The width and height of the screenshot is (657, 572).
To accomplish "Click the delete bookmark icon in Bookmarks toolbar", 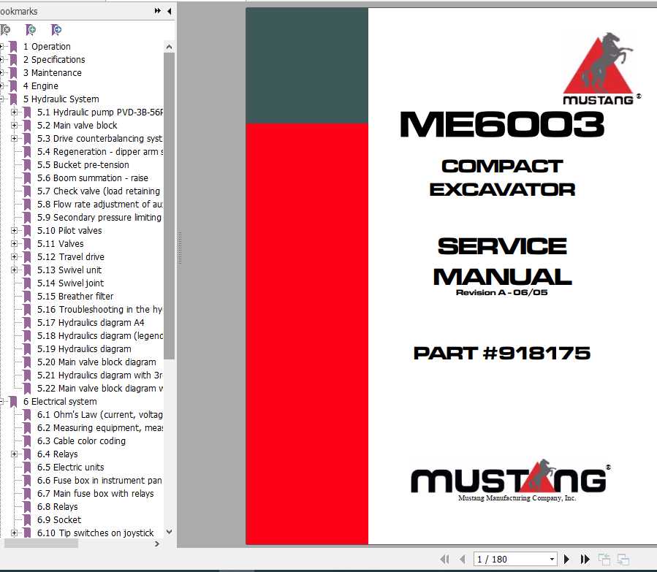I will click(5, 30).
